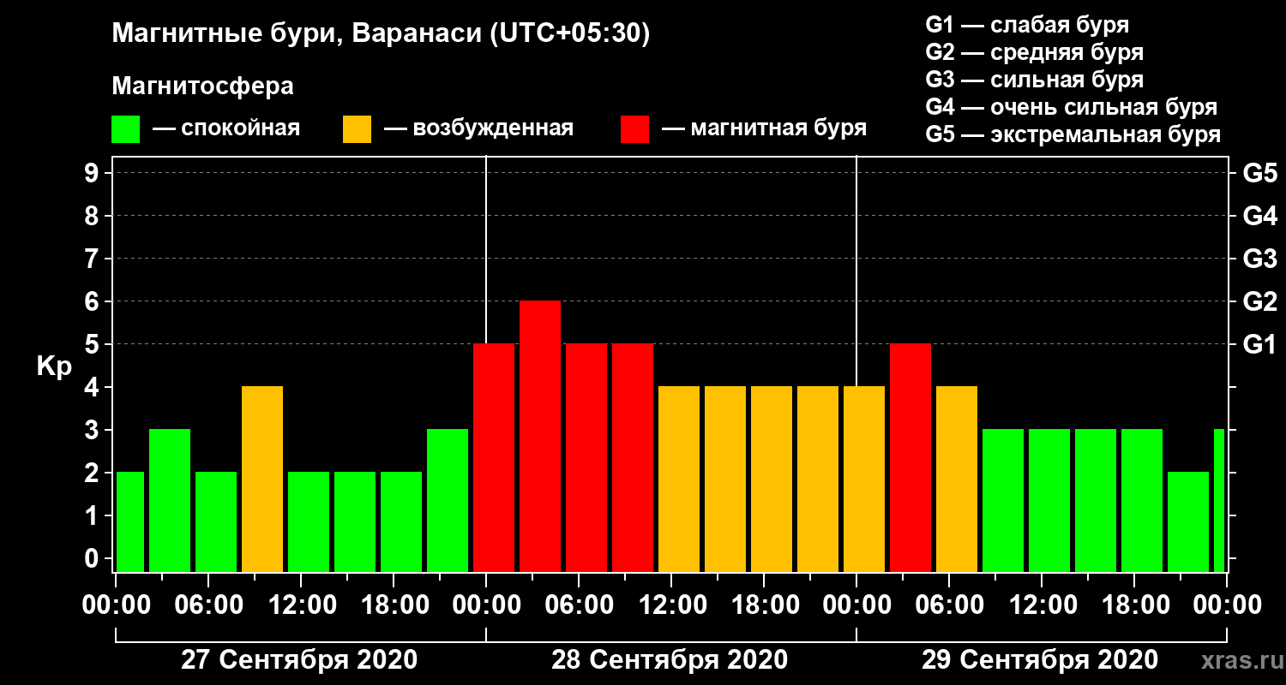Image resolution: width=1286 pixels, height=685 pixels.
Task: Click the orange 'возбужденная' legend swatch
Action: click(x=357, y=129)
